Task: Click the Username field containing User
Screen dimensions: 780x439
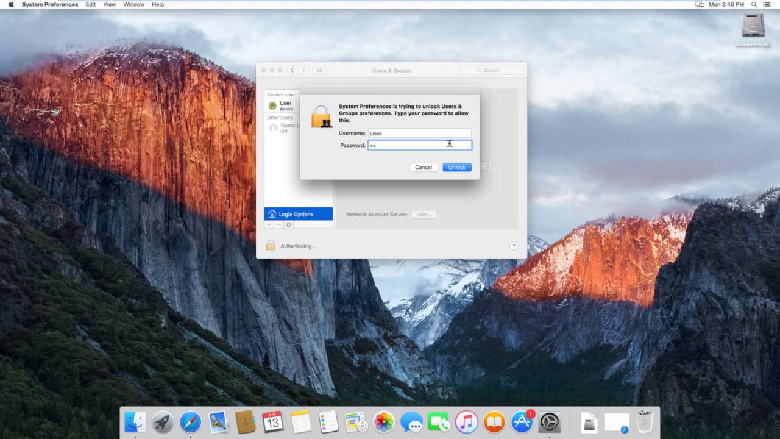Action: (x=420, y=133)
